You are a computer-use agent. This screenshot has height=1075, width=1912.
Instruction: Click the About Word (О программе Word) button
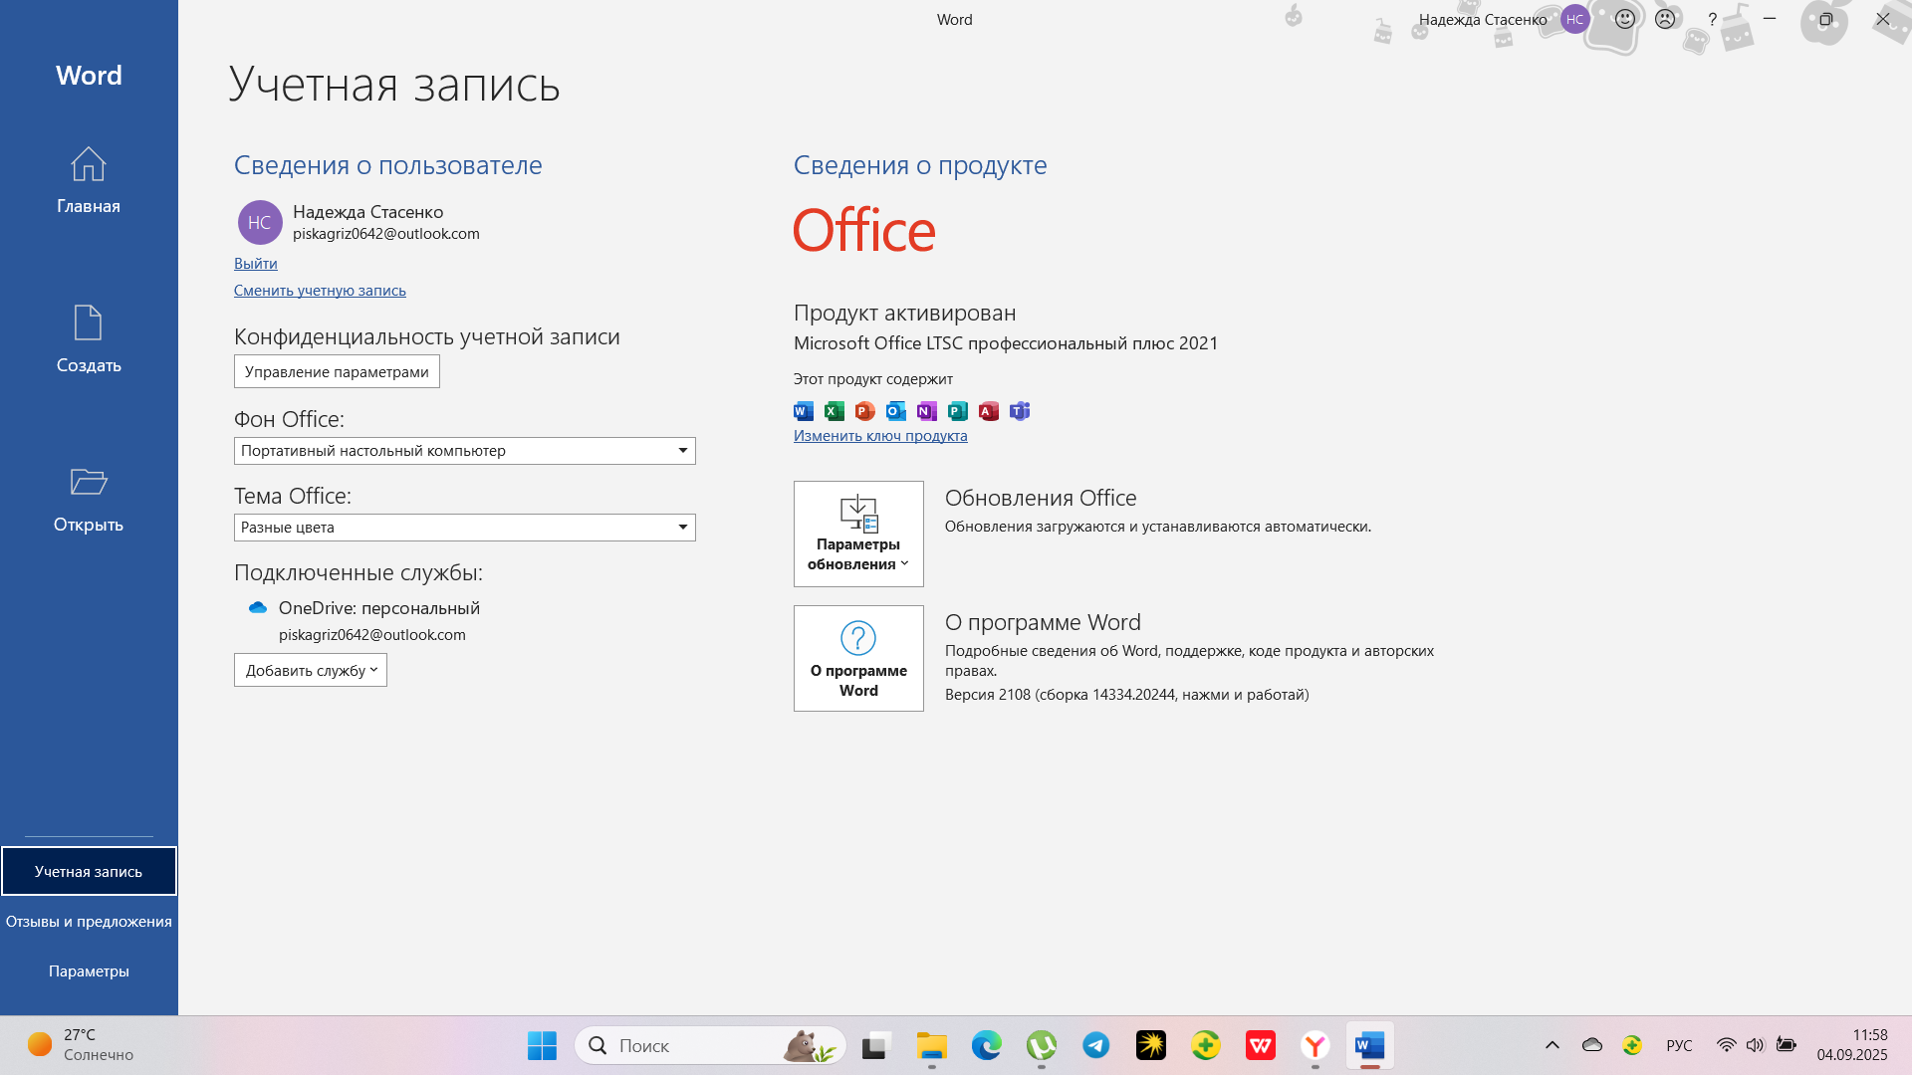[x=858, y=659]
